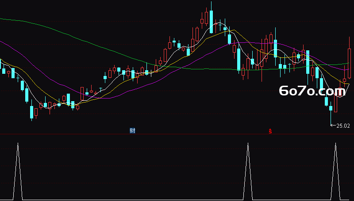Click the middle indicator spike below S marker
This screenshot has width=354, height=201.
(x=248, y=171)
